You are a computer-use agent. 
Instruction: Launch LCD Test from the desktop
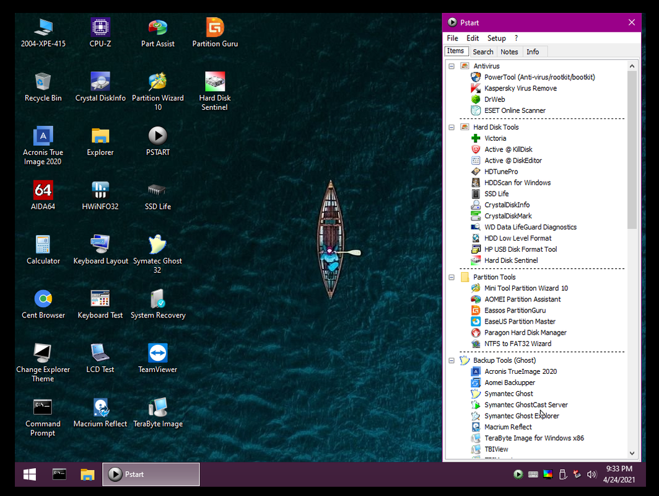[x=100, y=358]
